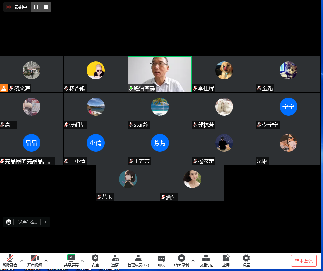The width and height of the screenshot is (323, 271).
Task: Open the emoji reactions smiley icon
Action: coord(9,222)
